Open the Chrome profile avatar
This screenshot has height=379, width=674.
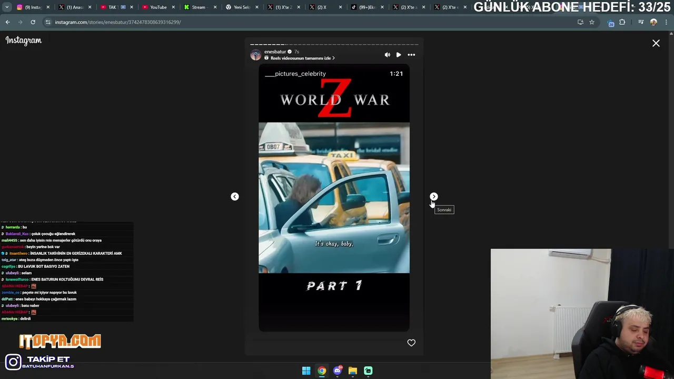coord(653,22)
